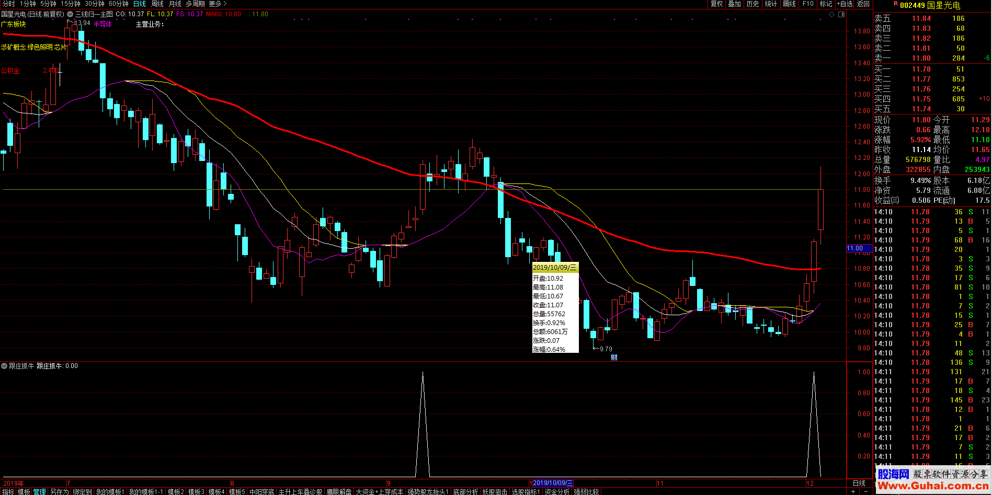
Task: Select 鹰眼解盘 template
Action: [x=339, y=491]
